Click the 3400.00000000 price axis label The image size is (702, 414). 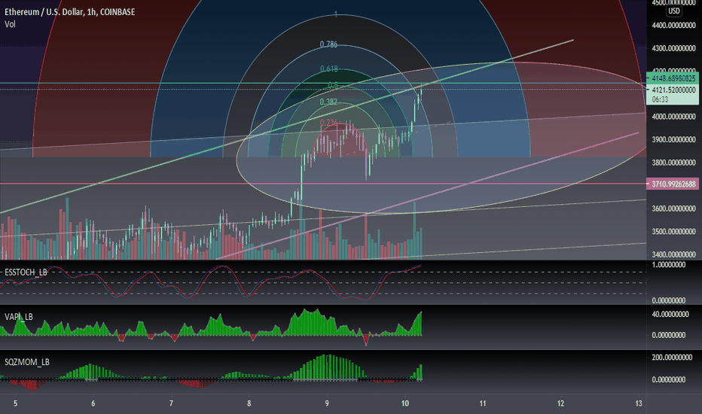click(674, 254)
